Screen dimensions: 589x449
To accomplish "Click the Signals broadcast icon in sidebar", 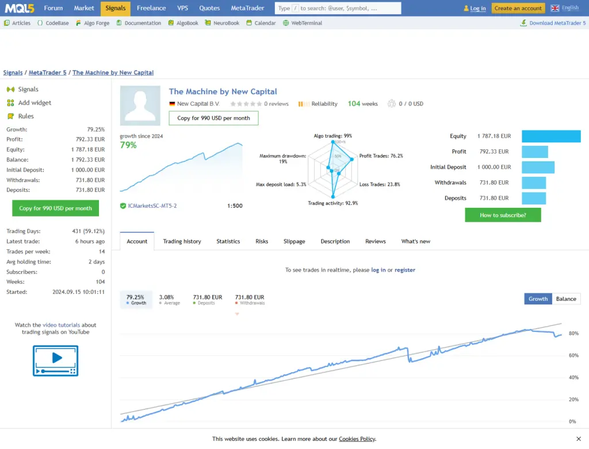I will click(x=10, y=89).
